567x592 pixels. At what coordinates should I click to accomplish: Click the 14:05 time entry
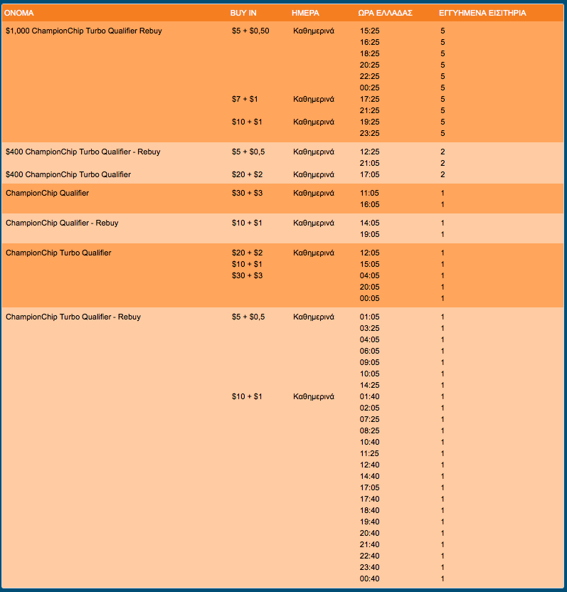point(369,223)
